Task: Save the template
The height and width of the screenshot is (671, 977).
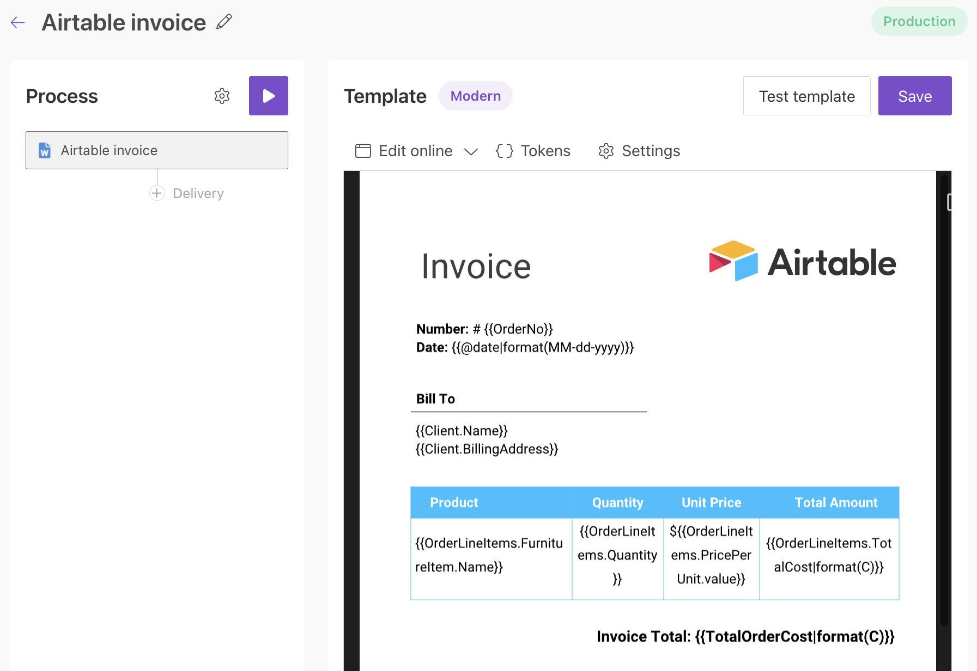Action: [914, 96]
